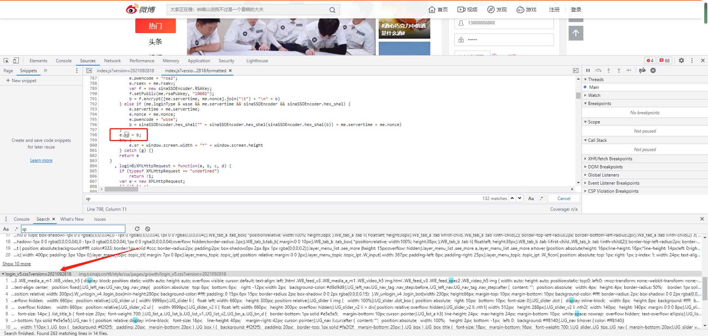The width and height of the screenshot is (708, 336).
Task: Toggle Deactivate breakpoints icon
Action: click(x=642, y=70)
